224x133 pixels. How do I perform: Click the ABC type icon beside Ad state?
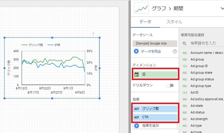pyautogui.click(x=185, y=106)
